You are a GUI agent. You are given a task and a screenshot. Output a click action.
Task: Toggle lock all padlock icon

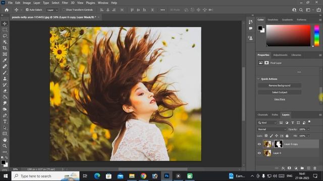(x=287, y=136)
